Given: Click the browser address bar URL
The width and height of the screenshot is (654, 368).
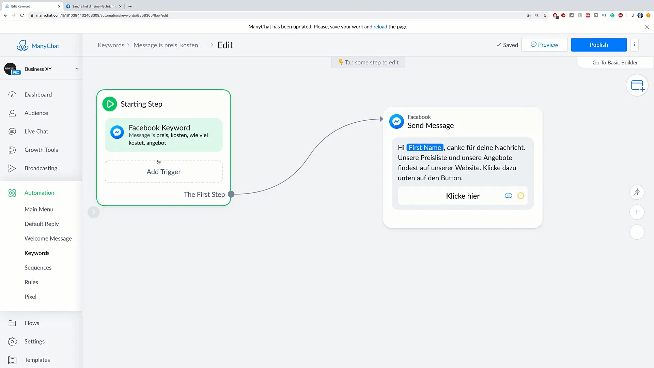Looking at the screenshot, I should pyautogui.click(x=102, y=15).
